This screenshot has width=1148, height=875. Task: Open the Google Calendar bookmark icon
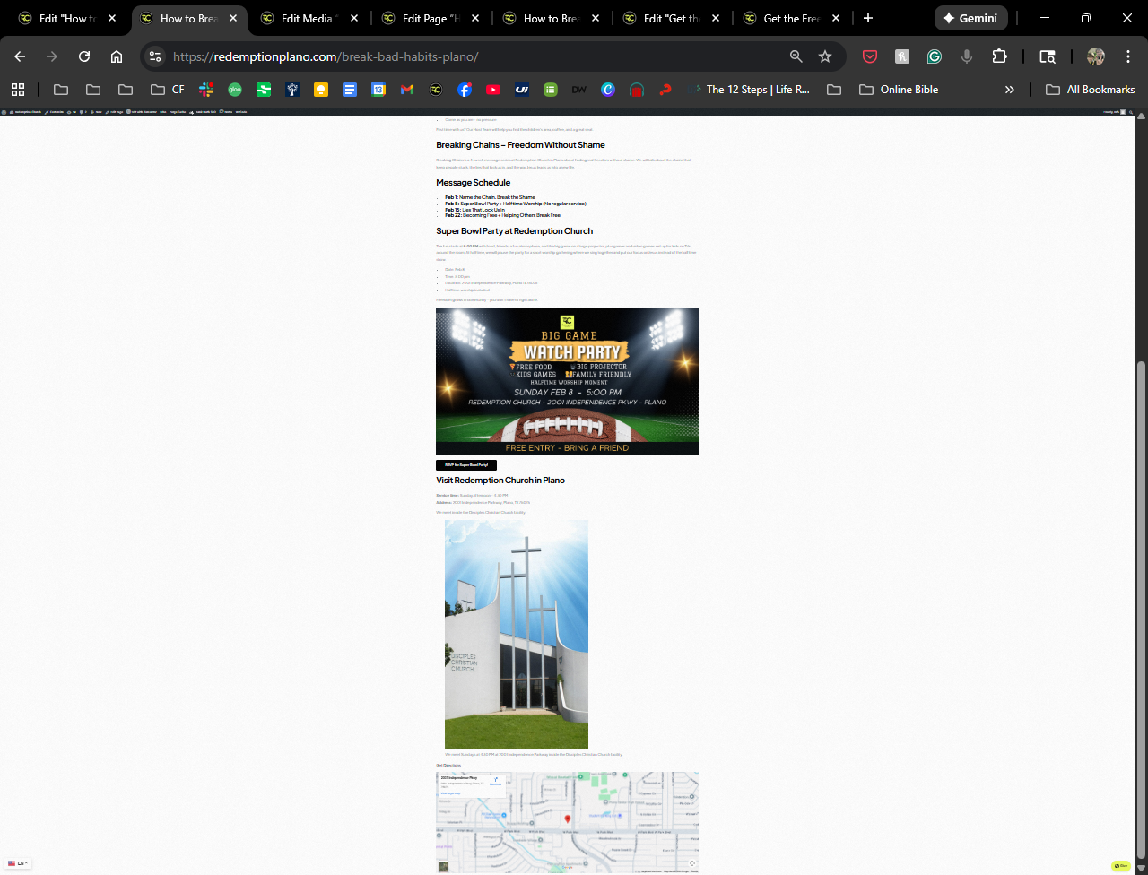coord(378,90)
